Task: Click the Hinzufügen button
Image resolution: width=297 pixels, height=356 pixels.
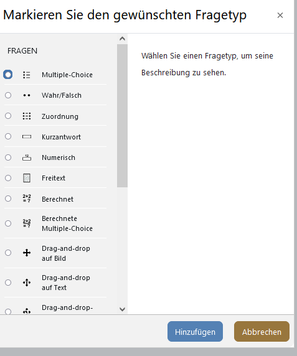Action: click(x=195, y=332)
